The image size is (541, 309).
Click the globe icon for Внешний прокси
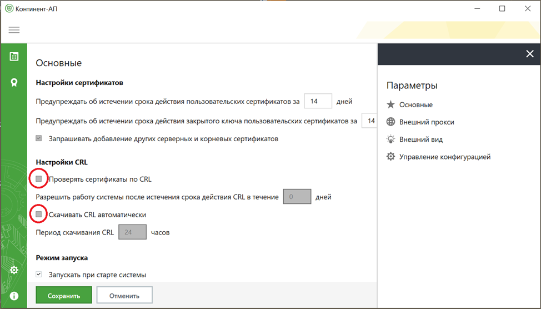pos(390,122)
